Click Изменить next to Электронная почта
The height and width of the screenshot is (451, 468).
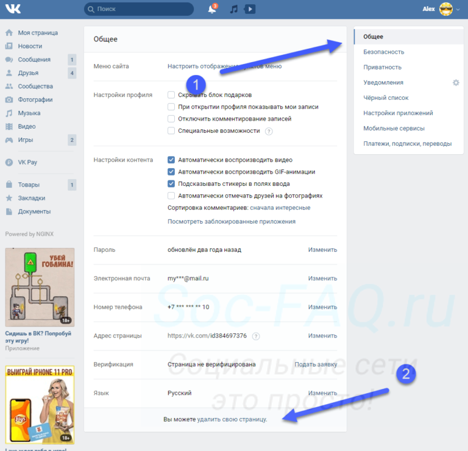click(x=322, y=279)
